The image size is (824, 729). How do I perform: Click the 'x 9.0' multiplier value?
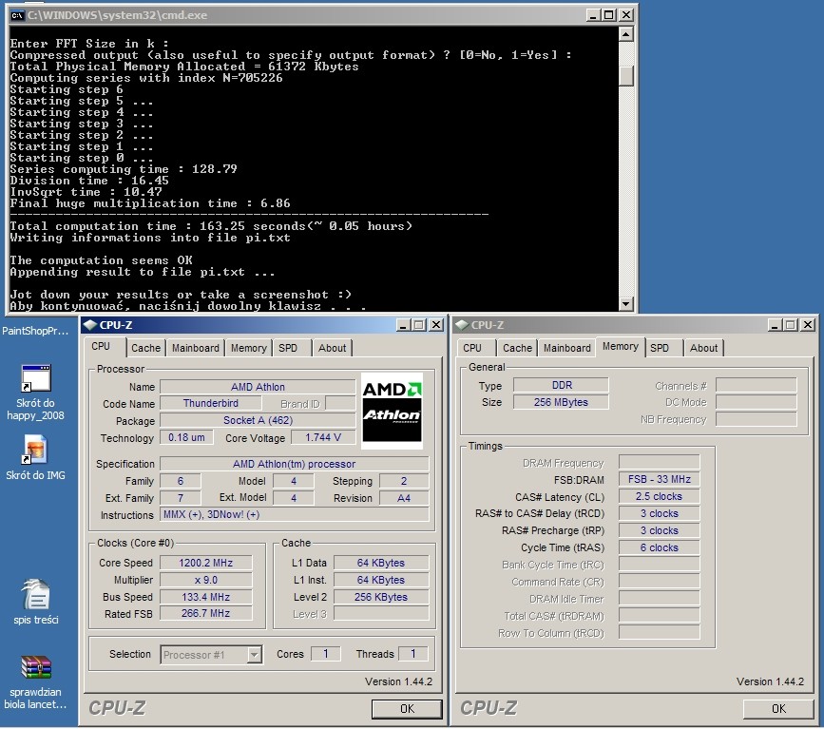(206, 581)
